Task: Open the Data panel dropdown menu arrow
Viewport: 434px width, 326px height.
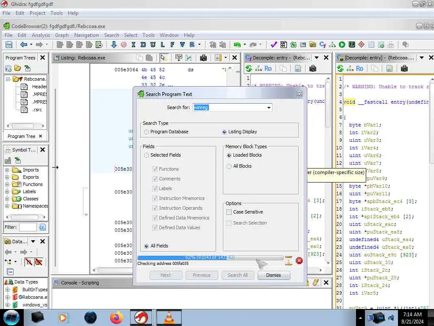Action: tap(33, 242)
